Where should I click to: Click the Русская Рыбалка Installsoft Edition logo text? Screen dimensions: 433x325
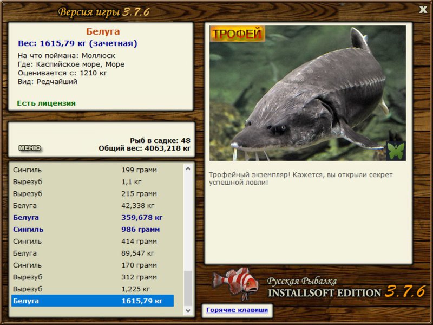pyautogui.click(x=346, y=288)
